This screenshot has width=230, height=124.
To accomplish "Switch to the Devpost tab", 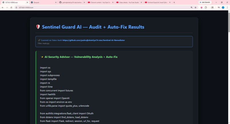I will coord(43,2).
